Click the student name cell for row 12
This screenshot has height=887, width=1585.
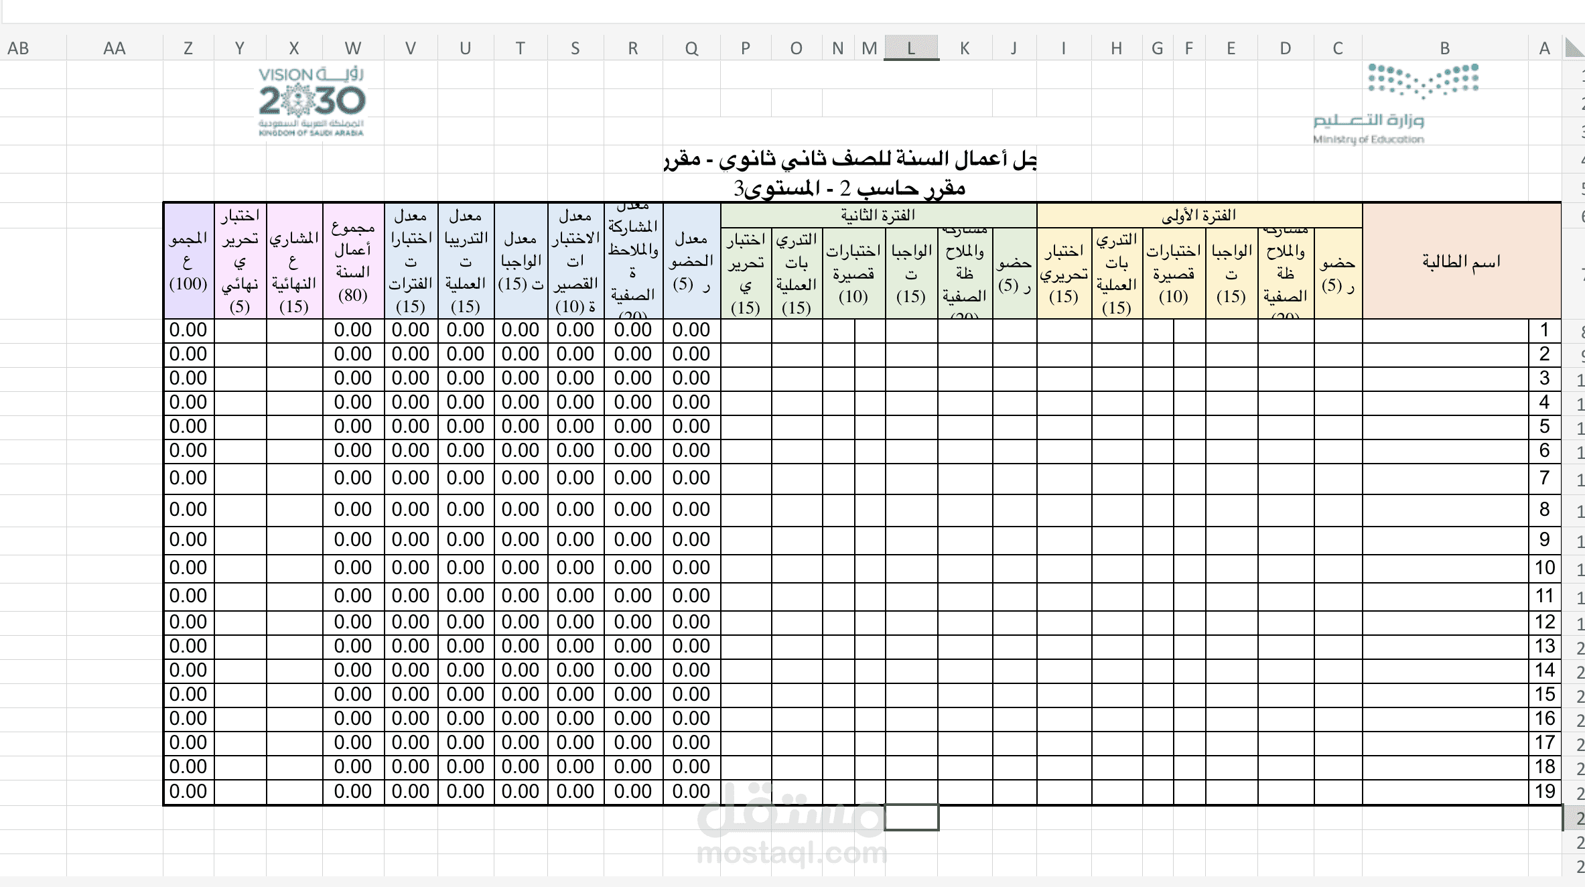coord(1446,622)
